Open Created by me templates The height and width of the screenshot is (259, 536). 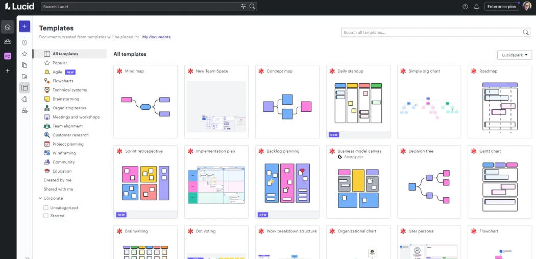[57, 180]
